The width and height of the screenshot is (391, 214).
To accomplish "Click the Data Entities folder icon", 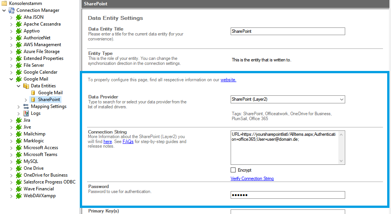I will tap(26, 86).
